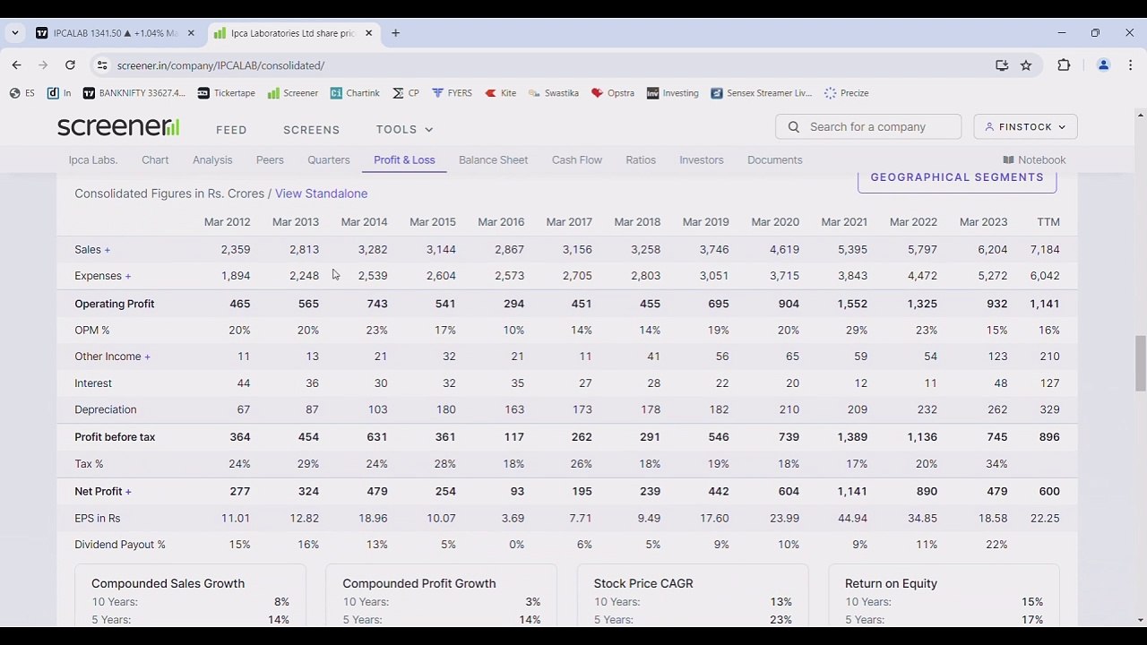The image size is (1147, 645).
Task: Open the Kite bookmark
Action: 500,93
